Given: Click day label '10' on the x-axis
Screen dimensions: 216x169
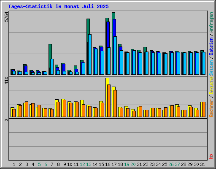Looking at the screenshot, I should pos(70,164).
